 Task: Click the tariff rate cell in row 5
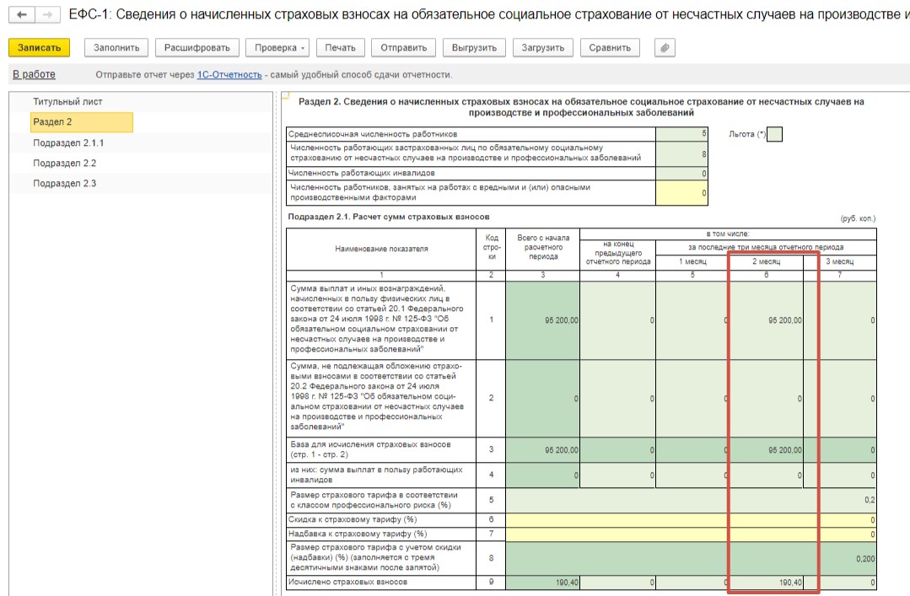pyautogui.click(x=691, y=500)
